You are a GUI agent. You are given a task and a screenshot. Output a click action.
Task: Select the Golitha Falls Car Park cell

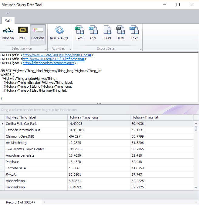click(36, 124)
